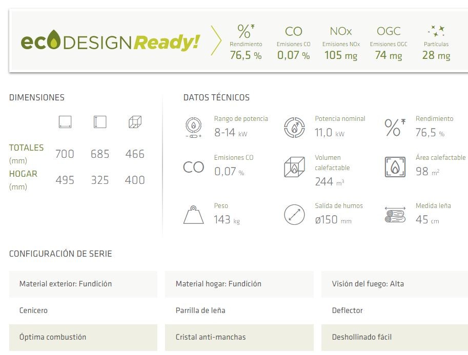Click the 98 m² heatable area value

(428, 172)
